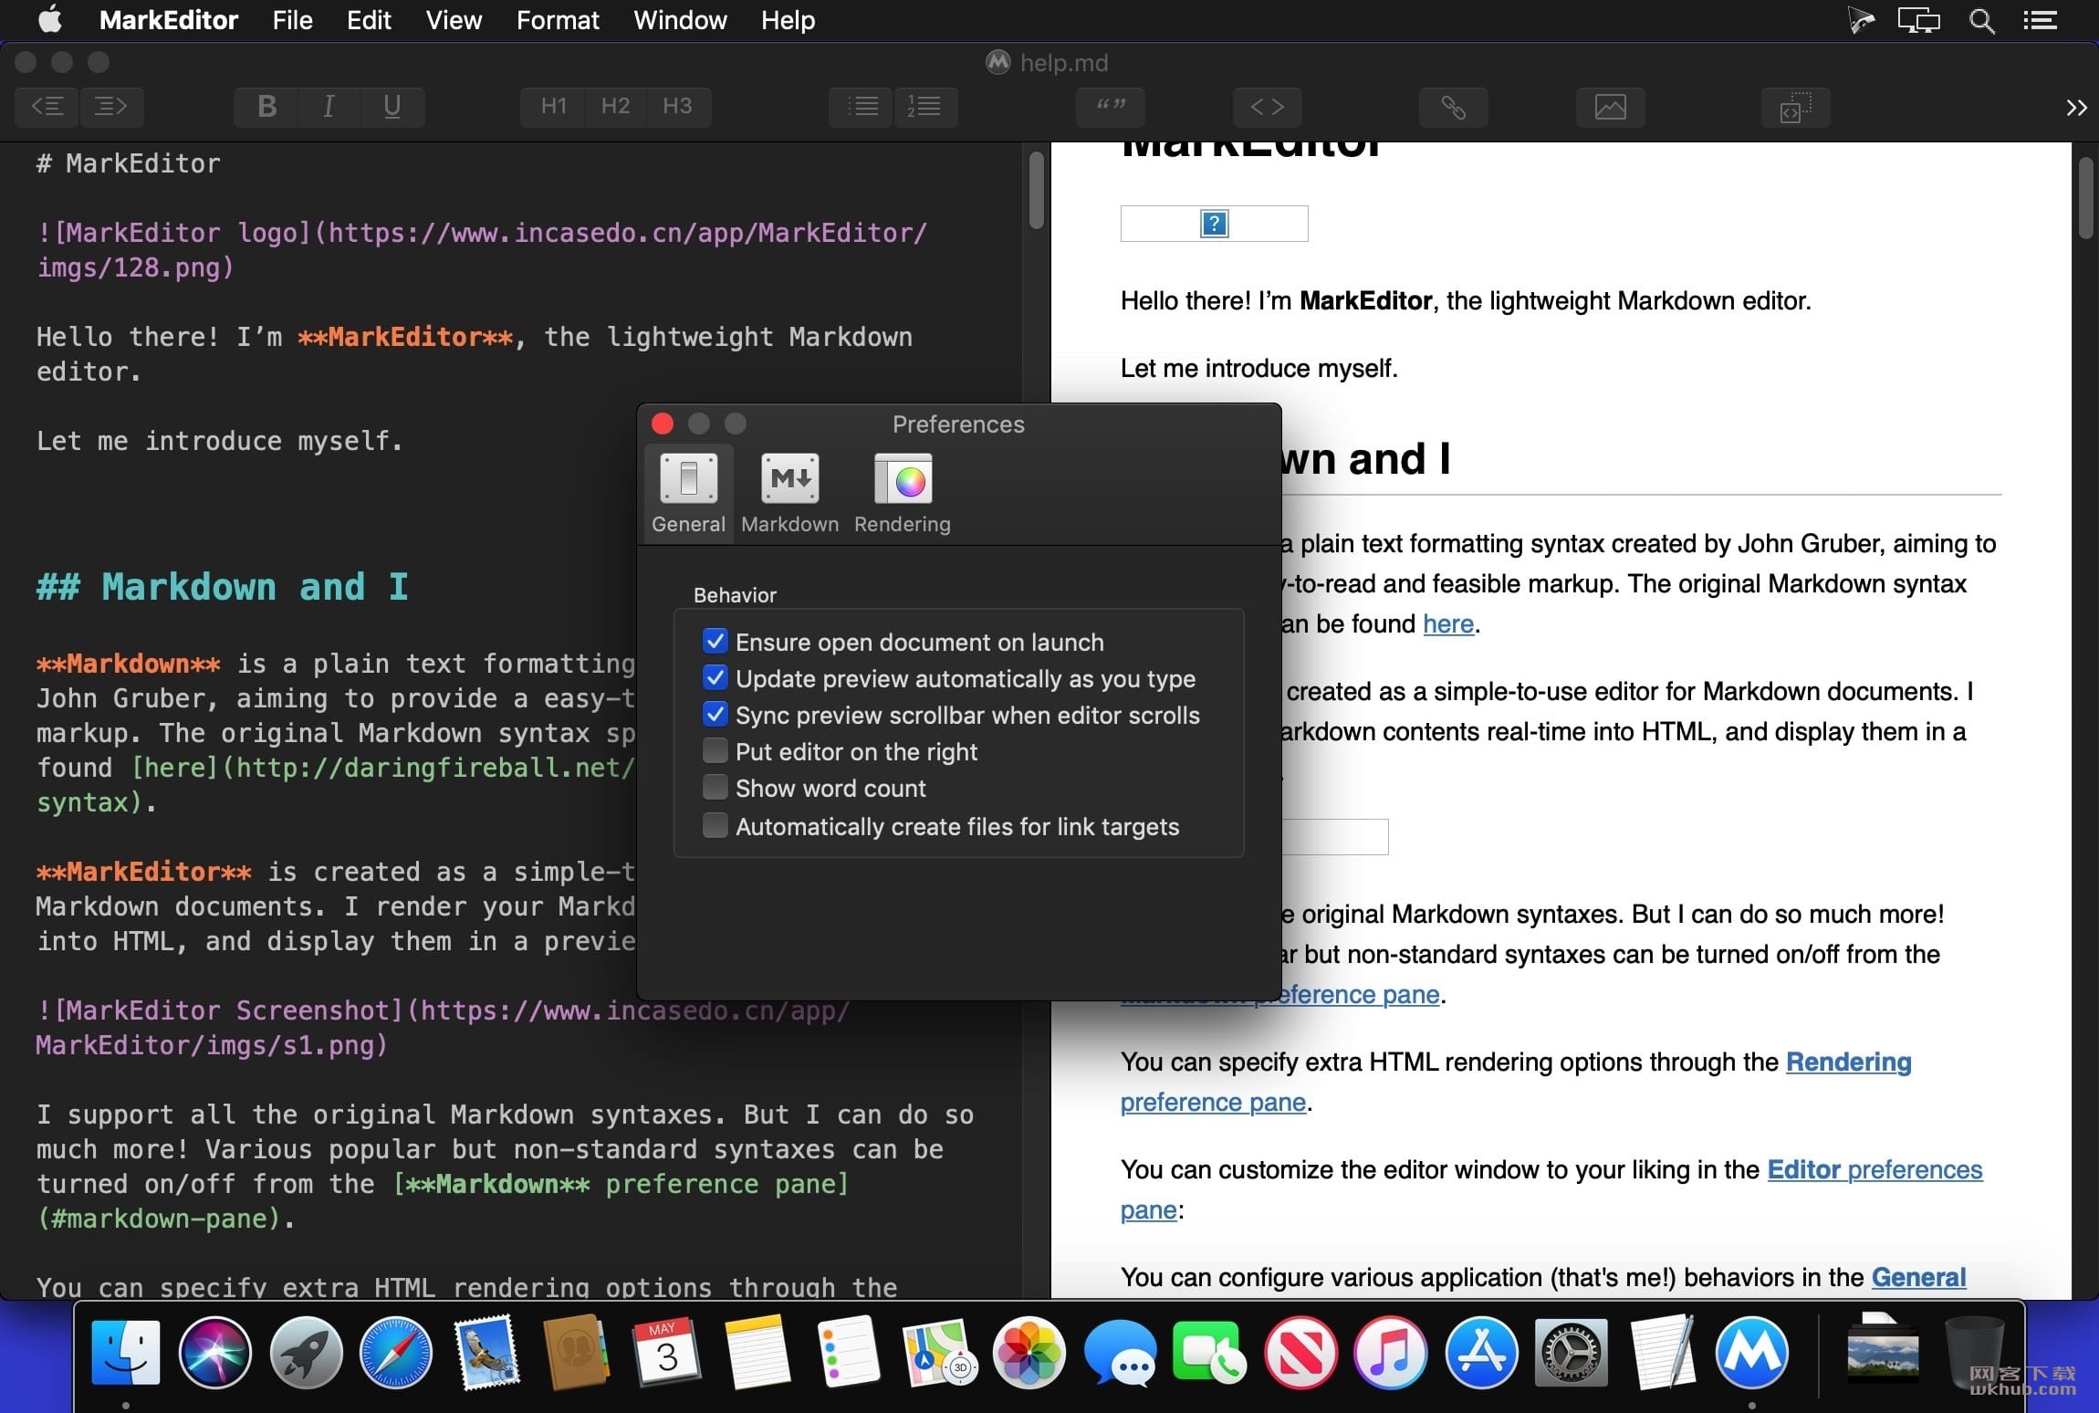Click the editor pane scrollbar
The height and width of the screenshot is (1413, 2099).
coord(1036,191)
